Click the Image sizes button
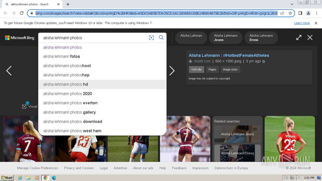The image size is (322, 181). pyautogui.click(x=230, y=69)
